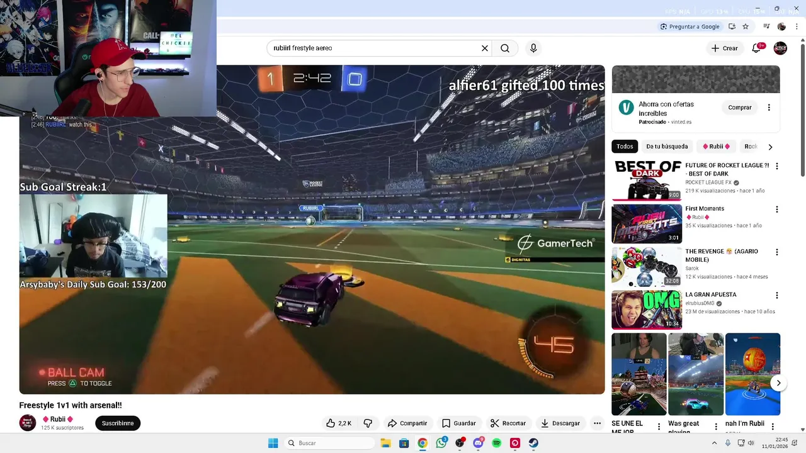Click the Suscribirme button

click(118, 423)
